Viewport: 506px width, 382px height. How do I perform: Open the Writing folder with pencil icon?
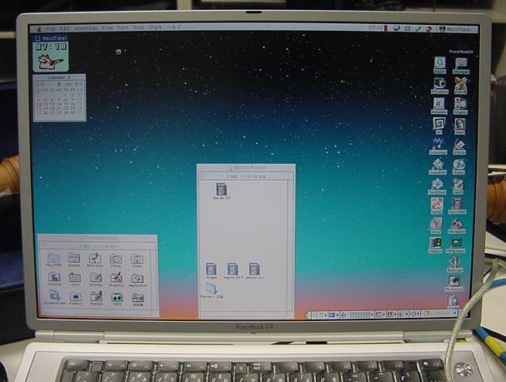[x=96, y=279]
